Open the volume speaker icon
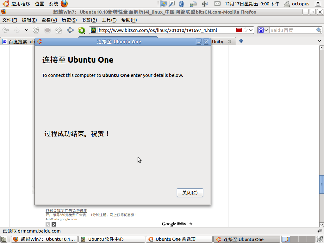The height and width of the screenshot is (243, 324). [x=205, y=4]
